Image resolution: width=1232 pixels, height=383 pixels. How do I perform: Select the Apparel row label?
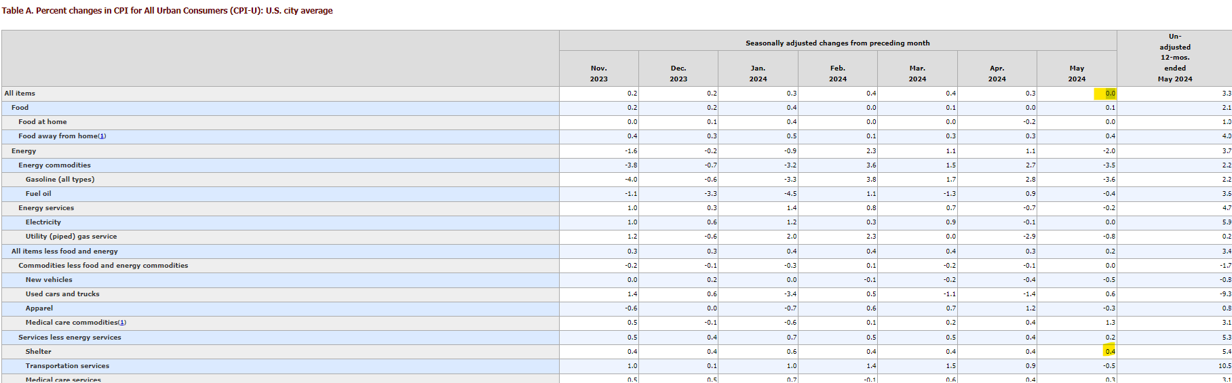tap(39, 308)
